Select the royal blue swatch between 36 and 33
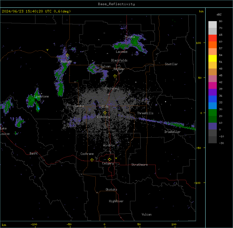Viewport: 233px width, 228px height. 212,99
